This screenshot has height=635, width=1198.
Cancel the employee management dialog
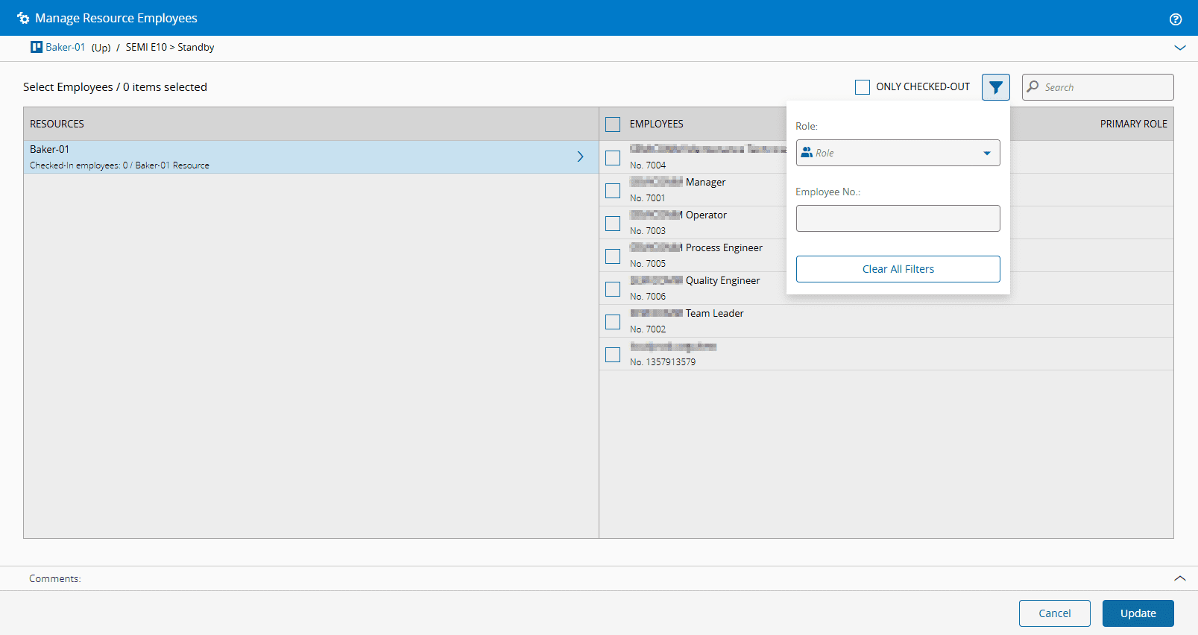[1054, 613]
